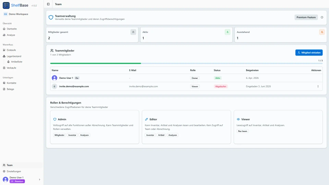This screenshot has height=185, width=329.
Task: Click the Teammitglieder heading people icon
Action: 52,51
